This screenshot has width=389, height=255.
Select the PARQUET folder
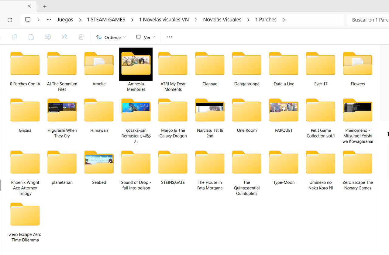tap(284, 110)
